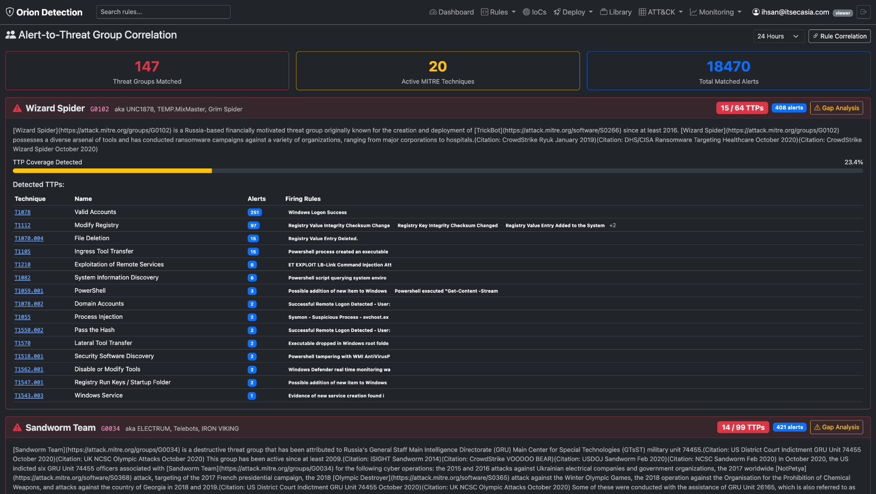The image size is (876, 494).
Task: Click the 251 alerts count badge
Action: tap(255, 212)
